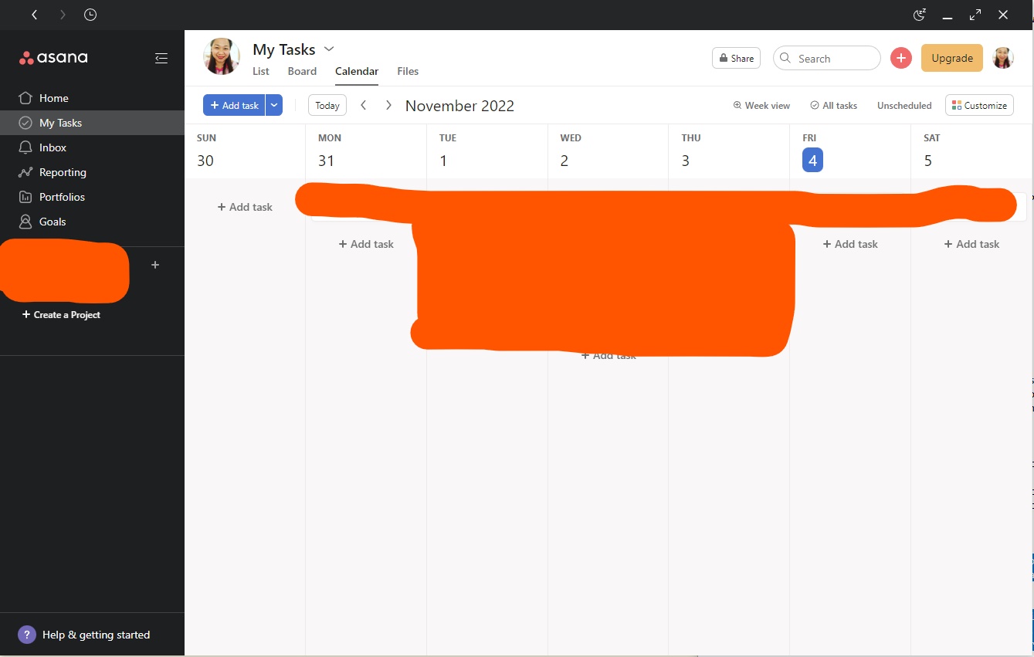The image size is (1034, 657).
Task: Add task on Monday 31
Action: tap(366, 244)
